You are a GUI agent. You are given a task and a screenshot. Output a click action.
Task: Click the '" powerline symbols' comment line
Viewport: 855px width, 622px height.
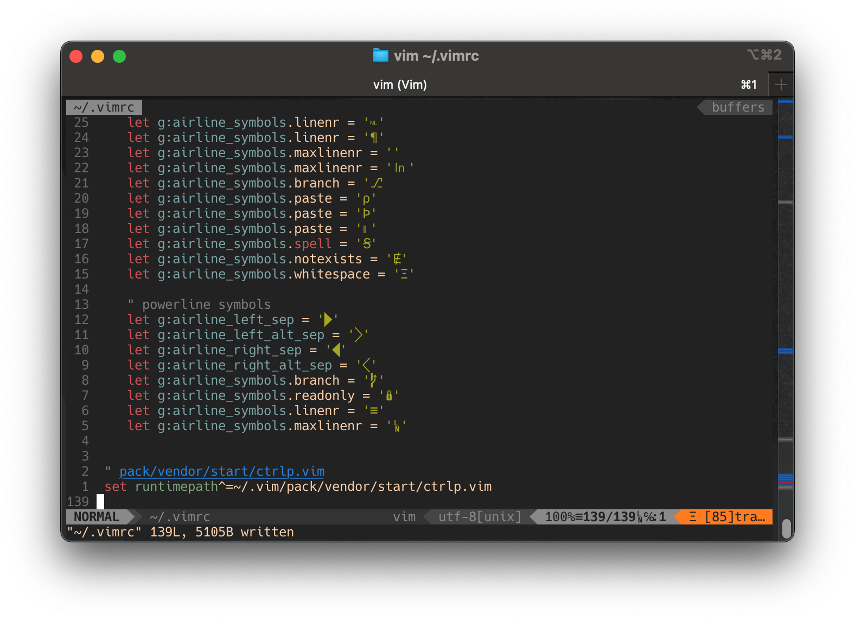click(x=199, y=304)
